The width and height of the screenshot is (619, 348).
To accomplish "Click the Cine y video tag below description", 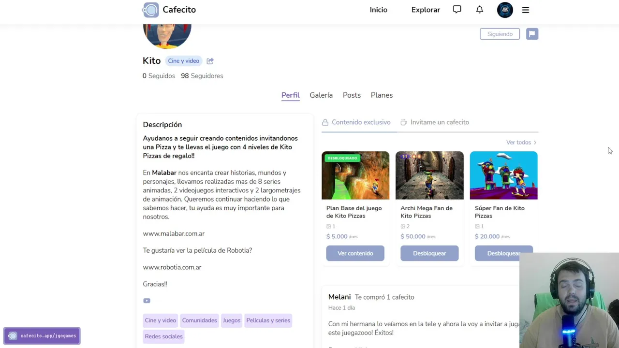I will (x=161, y=320).
